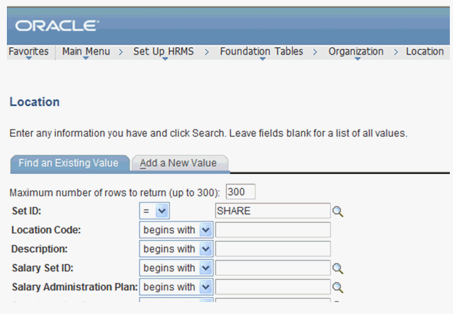Click the Set ID field containing SHARE

(x=273, y=211)
